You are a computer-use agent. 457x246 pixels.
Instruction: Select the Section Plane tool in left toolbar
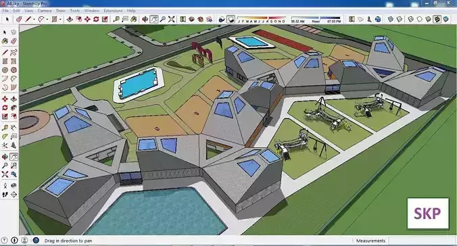(14, 195)
